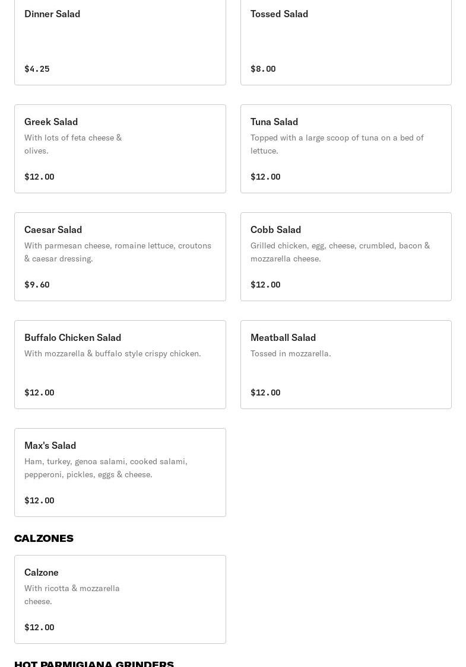Image resolution: width=466 pixels, height=667 pixels.
Task: Click the Tossed Salad $8.00 price
Action: click(263, 69)
